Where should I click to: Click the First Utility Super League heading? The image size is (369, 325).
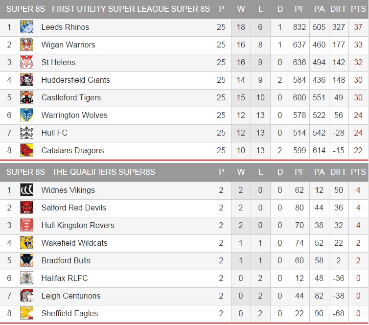tap(108, 9)
